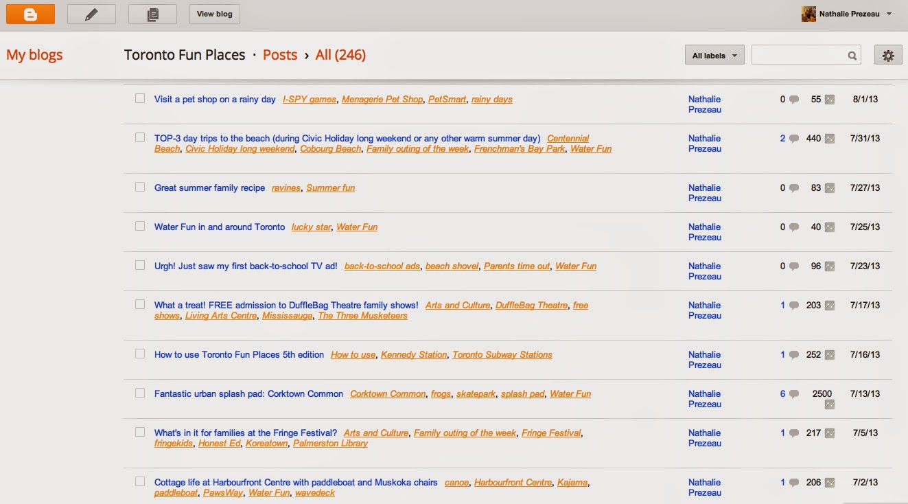Open post 'Great summer family recipe'

pos(209,188)
